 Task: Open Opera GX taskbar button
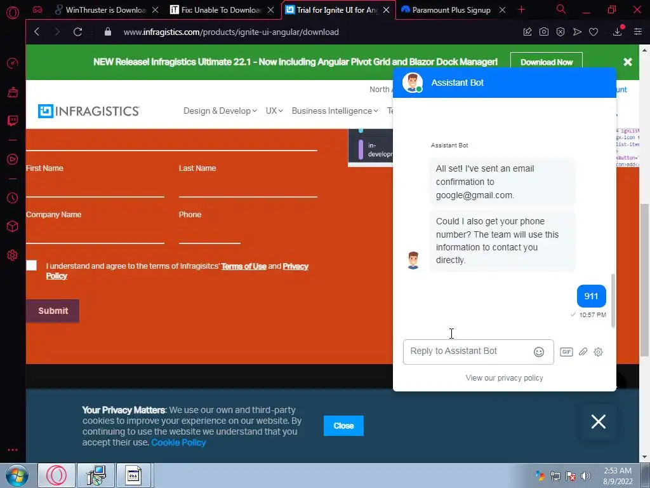click(x=56, y=475)
